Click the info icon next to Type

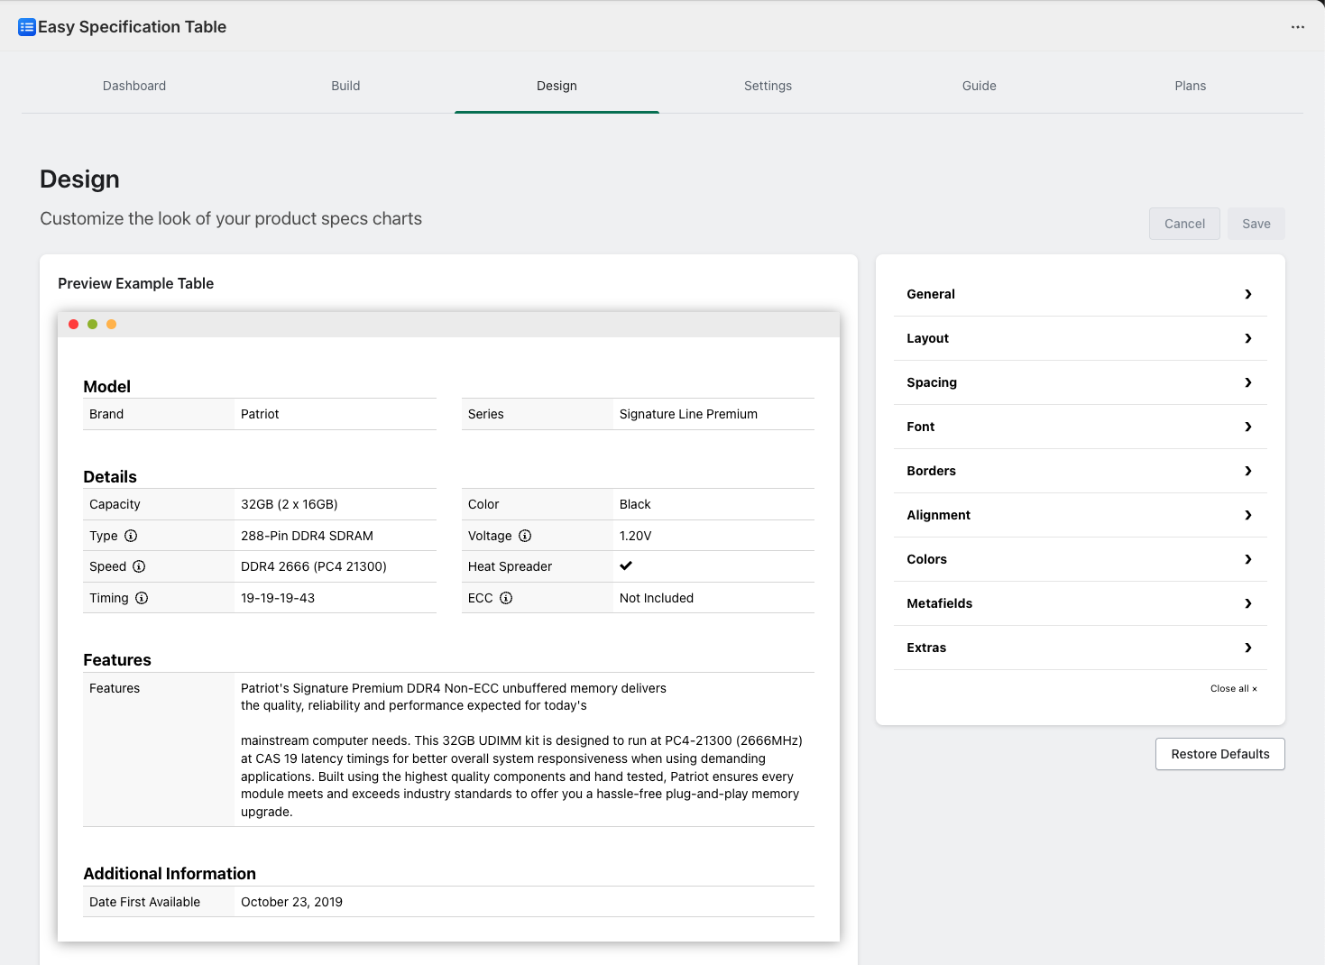click(131, 536)
